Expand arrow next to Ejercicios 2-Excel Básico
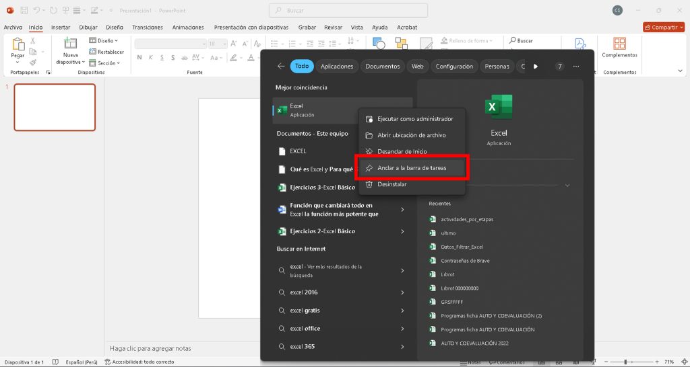 [402, 231]
